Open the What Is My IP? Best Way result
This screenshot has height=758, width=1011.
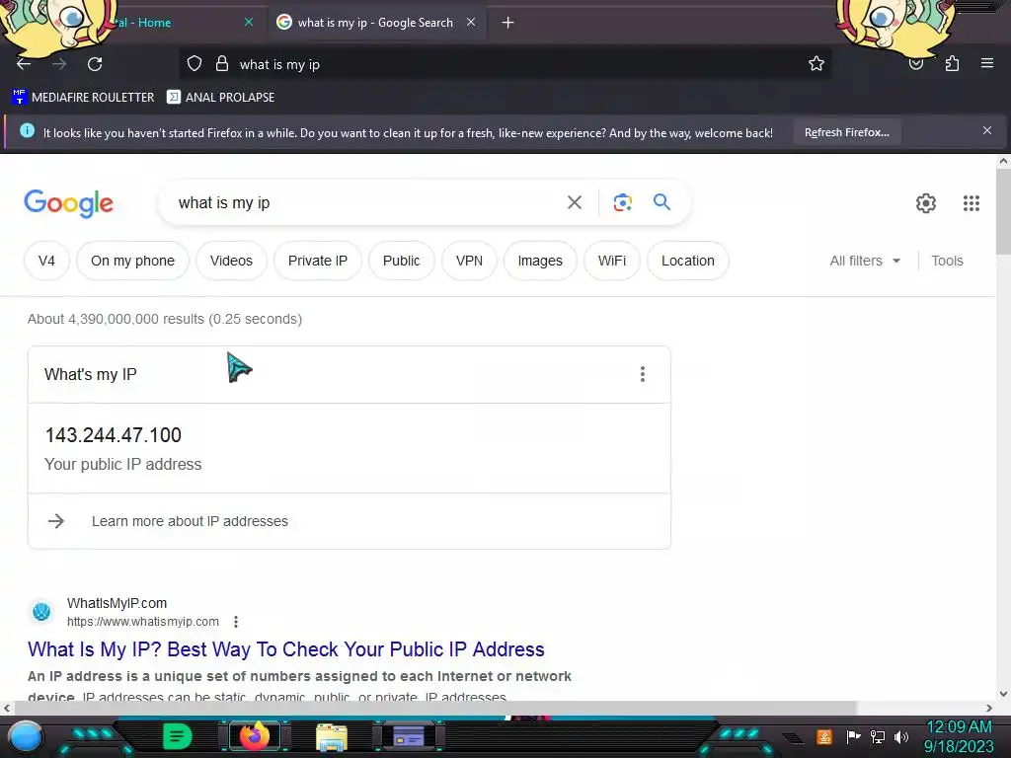[x=286, y=649]
